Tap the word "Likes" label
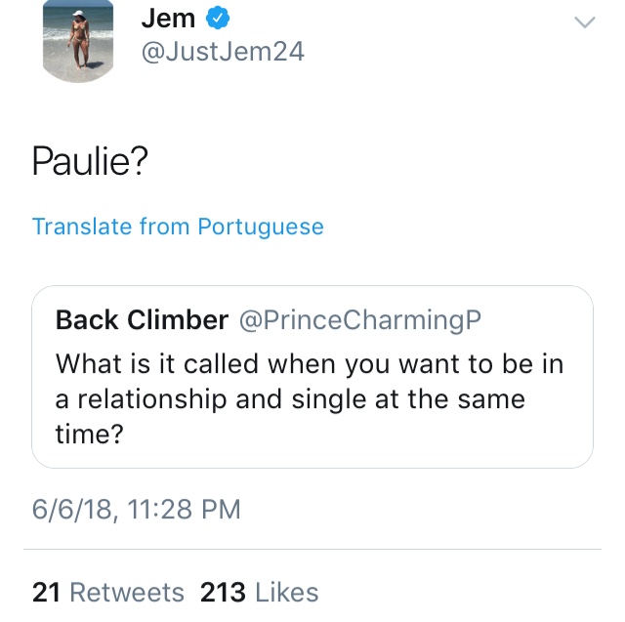 tap(286, 592)
